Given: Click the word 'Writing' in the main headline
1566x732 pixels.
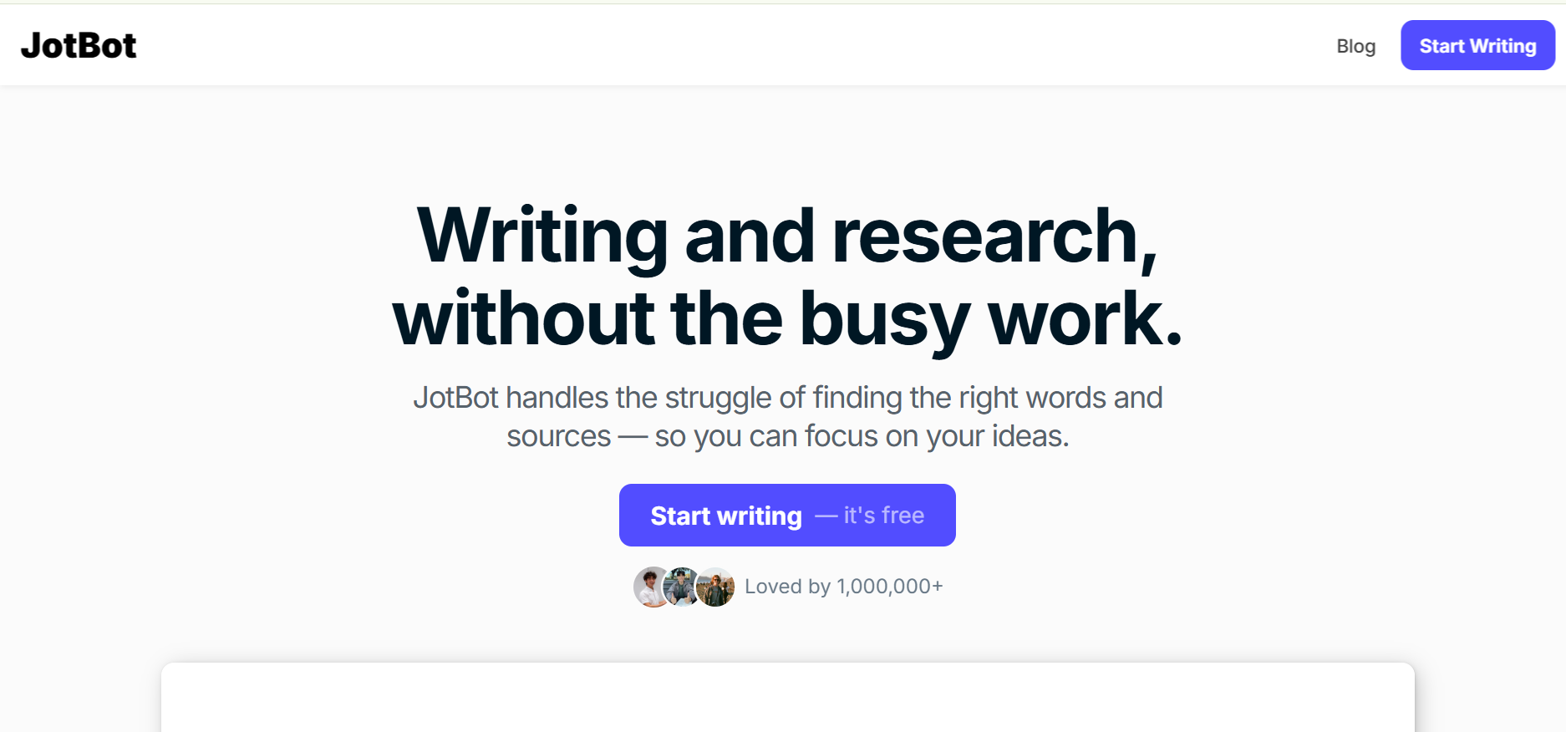Looking at the screenshot, I should pos(541,236).
